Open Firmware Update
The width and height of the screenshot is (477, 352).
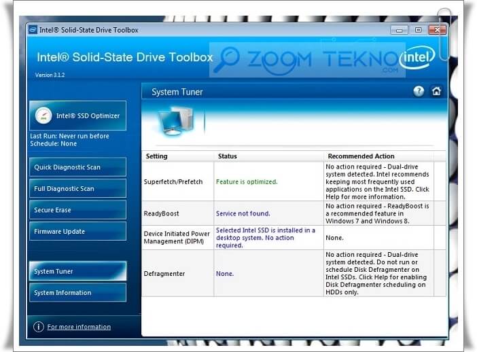pos(78,231)
